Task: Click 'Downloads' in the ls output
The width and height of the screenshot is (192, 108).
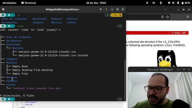Action: (x=39, y=19)
